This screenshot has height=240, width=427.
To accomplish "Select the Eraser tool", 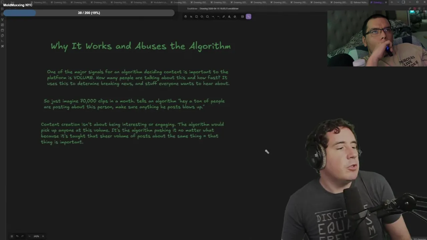I will point(235,17).
